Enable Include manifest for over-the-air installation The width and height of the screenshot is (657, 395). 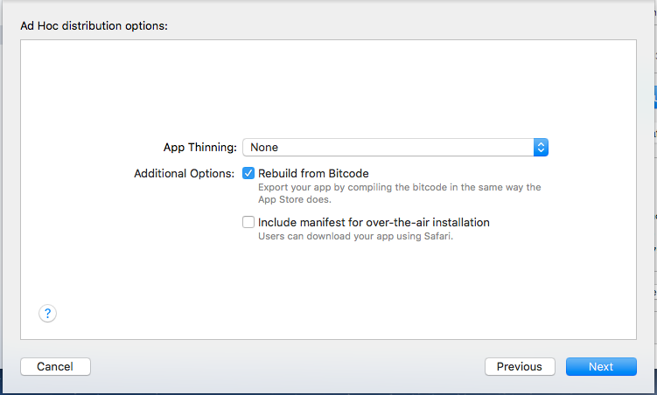pos(248,222)
